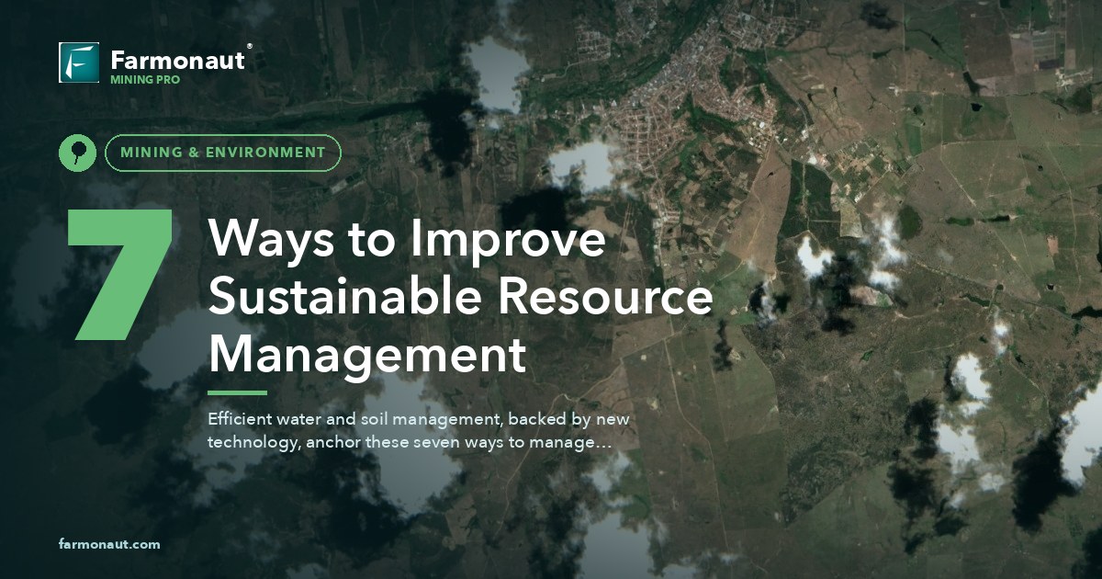This screenshot has width=1102, height=579.
Task: Click the description starting 'Efficient water and soil management'
Action: (x=418, y=430)
